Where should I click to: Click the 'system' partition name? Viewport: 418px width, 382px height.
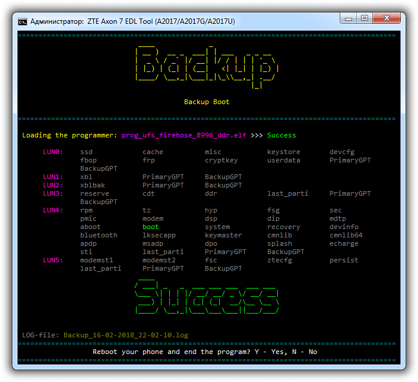click(217, 227)
